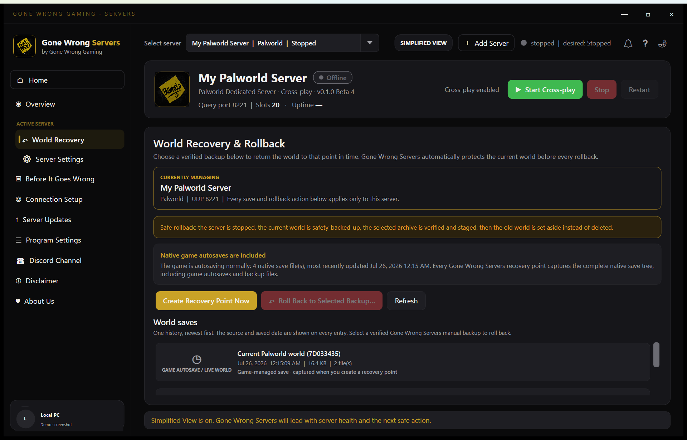Image resolution: width=687 pixels, height=440 pixels.
Task: Open the Discord Channel link
Action: 67,260
